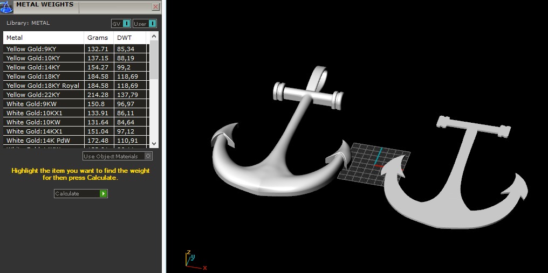Viewport: 548px width, 273px height.
Task: Toggle the GV library switch
Action: pyautogui.click(x=121, y=24)
